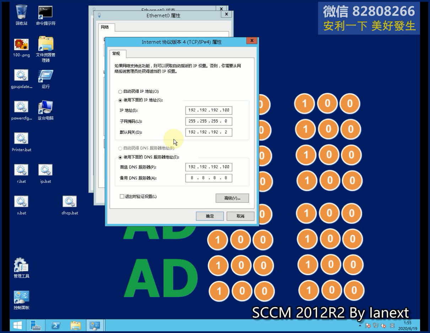Select the gpupdate batch file icon
Viewport: 430px width, 333px height.
[x=21, y=79]
